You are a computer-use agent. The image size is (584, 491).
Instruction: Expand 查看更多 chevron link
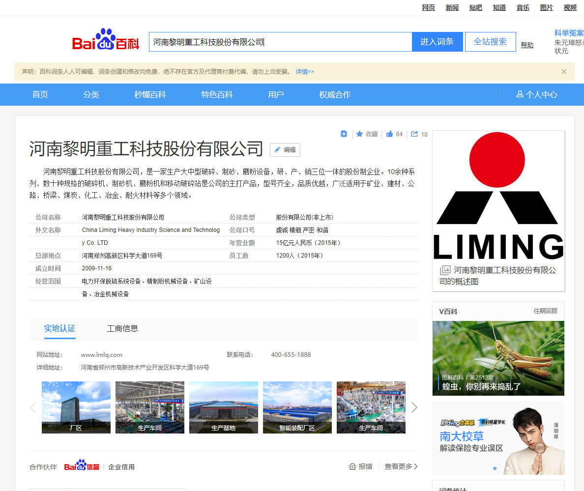click(x=401, y=466)
